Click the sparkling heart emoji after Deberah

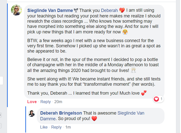(x=122, y=10)
